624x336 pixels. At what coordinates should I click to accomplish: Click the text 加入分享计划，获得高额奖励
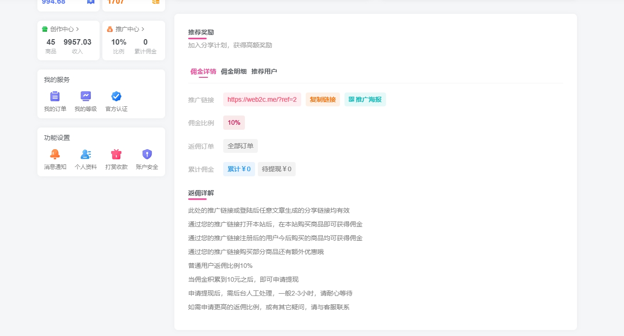click(x=230, y=45)
